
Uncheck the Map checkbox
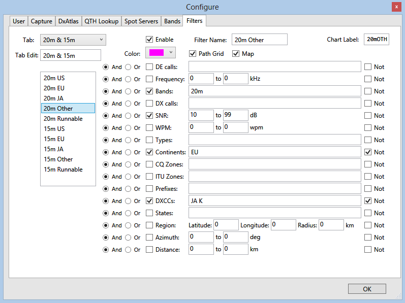pos(236,54)
